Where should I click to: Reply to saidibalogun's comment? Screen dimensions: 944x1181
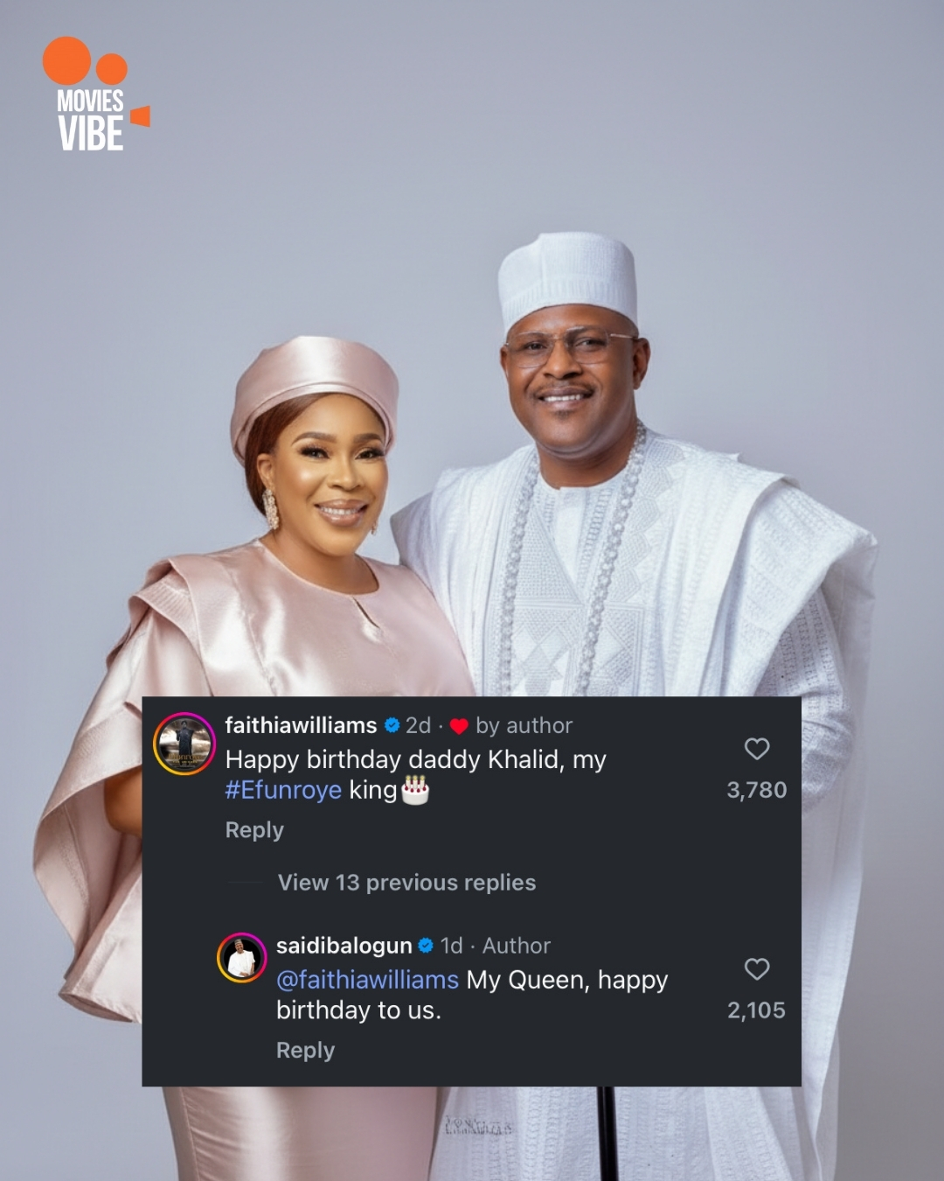pos(305,1051)
